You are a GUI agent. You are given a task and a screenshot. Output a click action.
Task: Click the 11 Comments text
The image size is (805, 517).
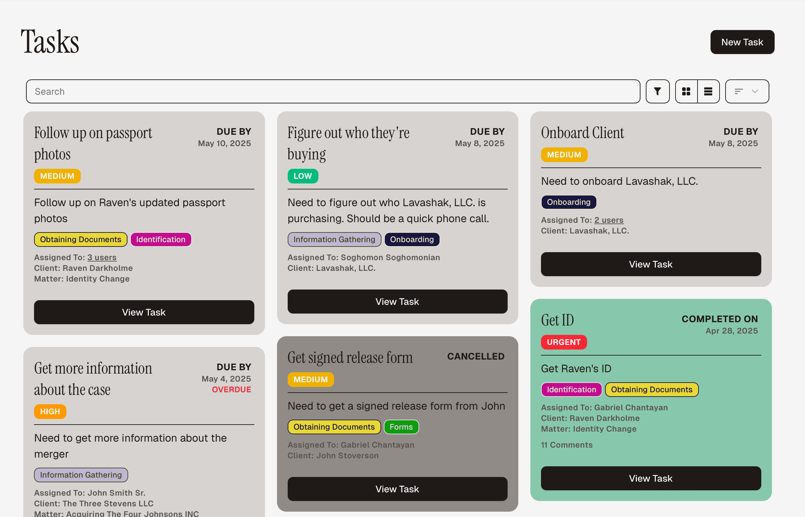point(567,445)
